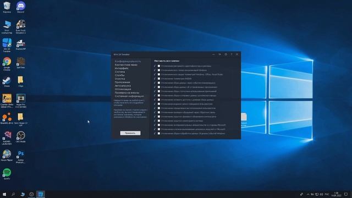Viewport: 352px width, 198px height.
Task: Click the Поставить все галочки header
Action: click(167, 61)
